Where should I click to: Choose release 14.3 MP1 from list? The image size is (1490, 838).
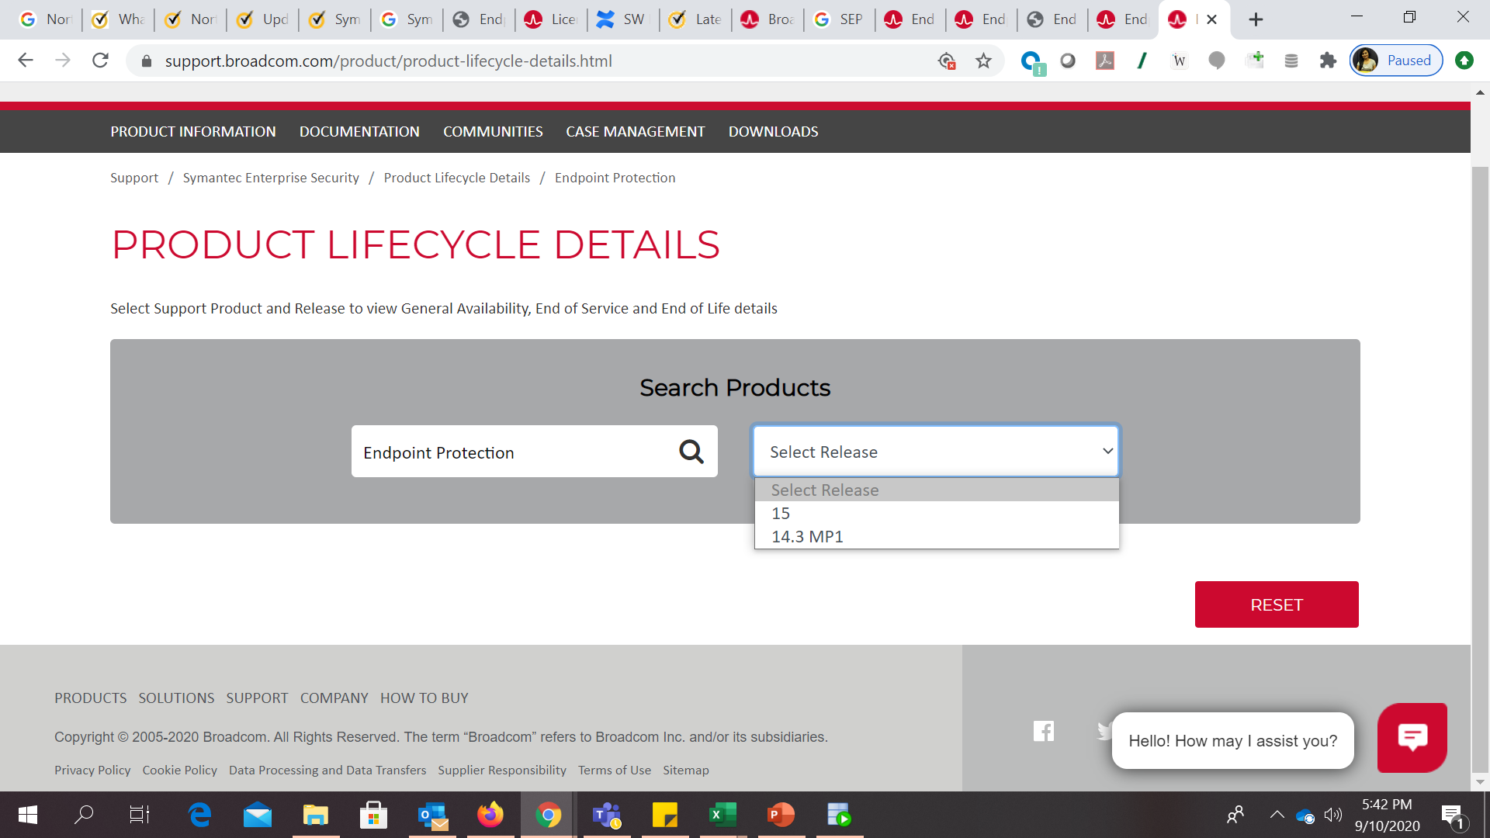click(807, 537)
